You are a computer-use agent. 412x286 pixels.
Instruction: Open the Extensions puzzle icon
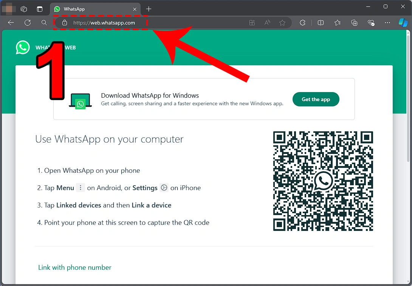point(302,23)
